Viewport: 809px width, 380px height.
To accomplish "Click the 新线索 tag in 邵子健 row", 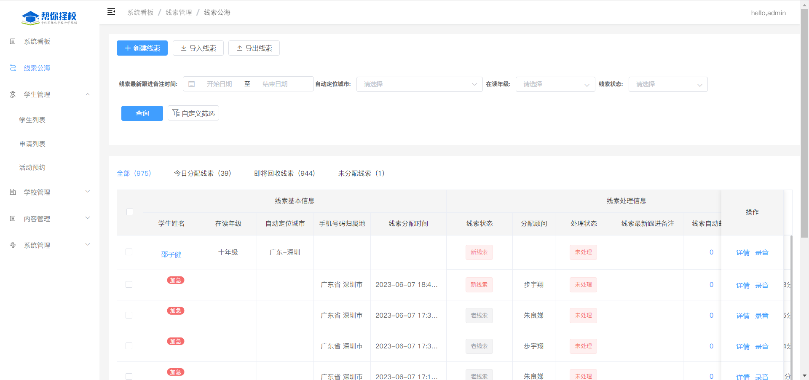I will pos(479,252).
